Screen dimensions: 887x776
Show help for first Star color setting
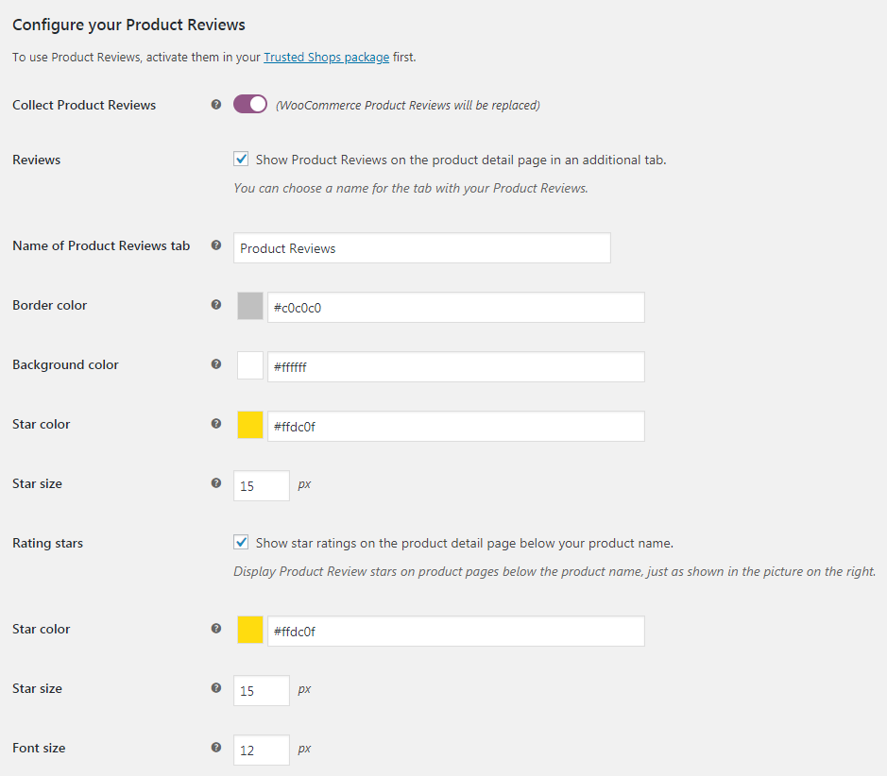216,423
